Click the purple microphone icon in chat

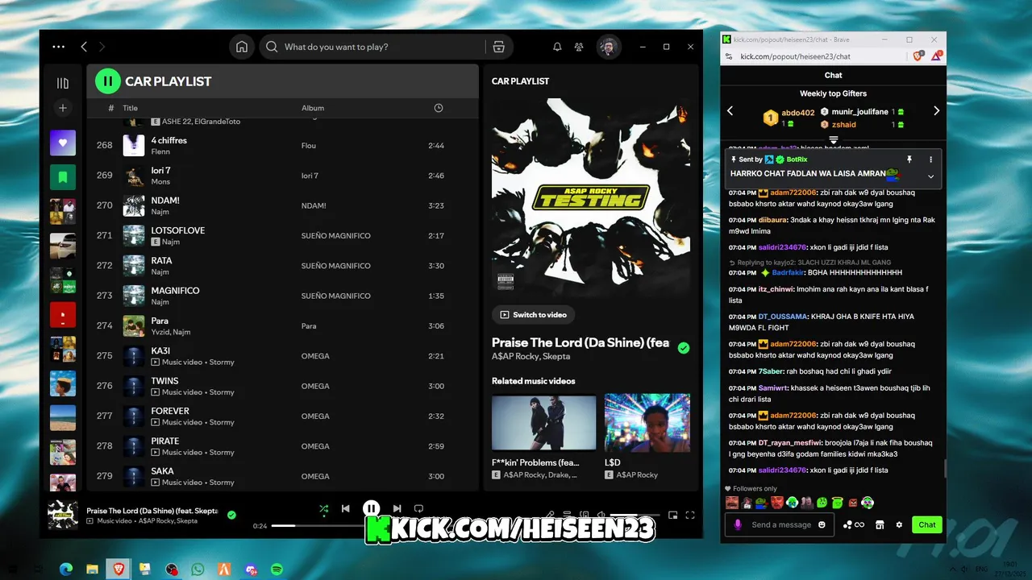pos(737,524)
